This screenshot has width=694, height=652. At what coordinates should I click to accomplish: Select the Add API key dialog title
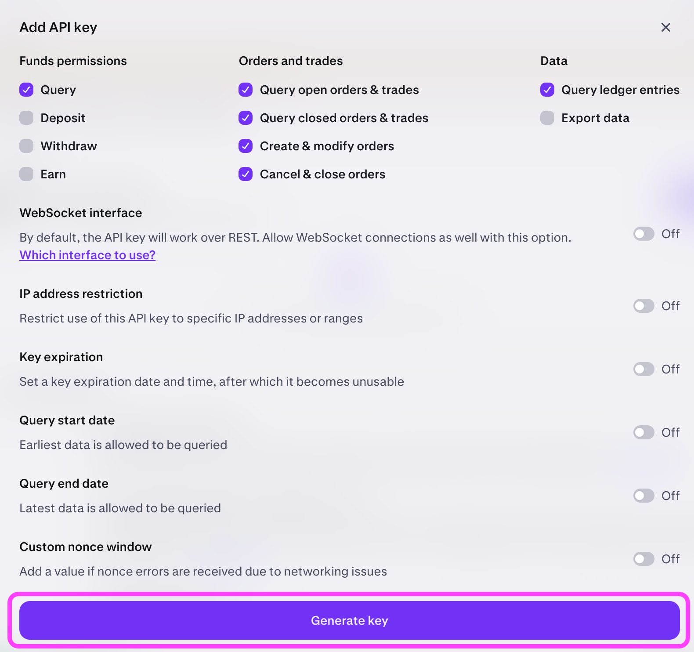coord(58,27)
